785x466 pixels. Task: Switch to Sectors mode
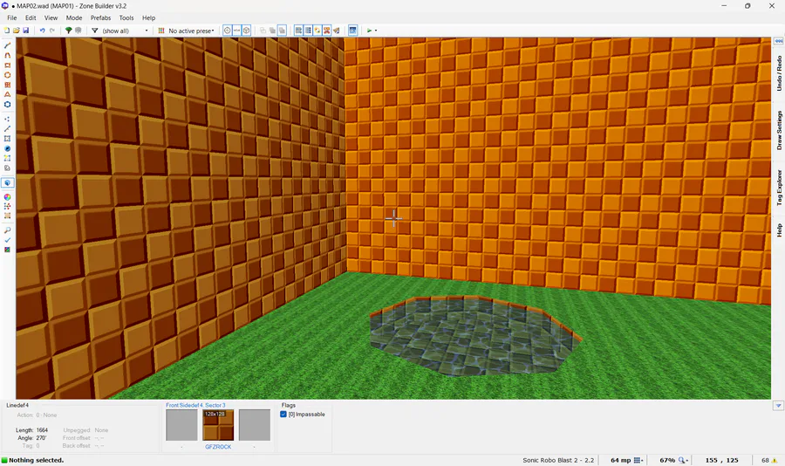click(x=7, y=139)
